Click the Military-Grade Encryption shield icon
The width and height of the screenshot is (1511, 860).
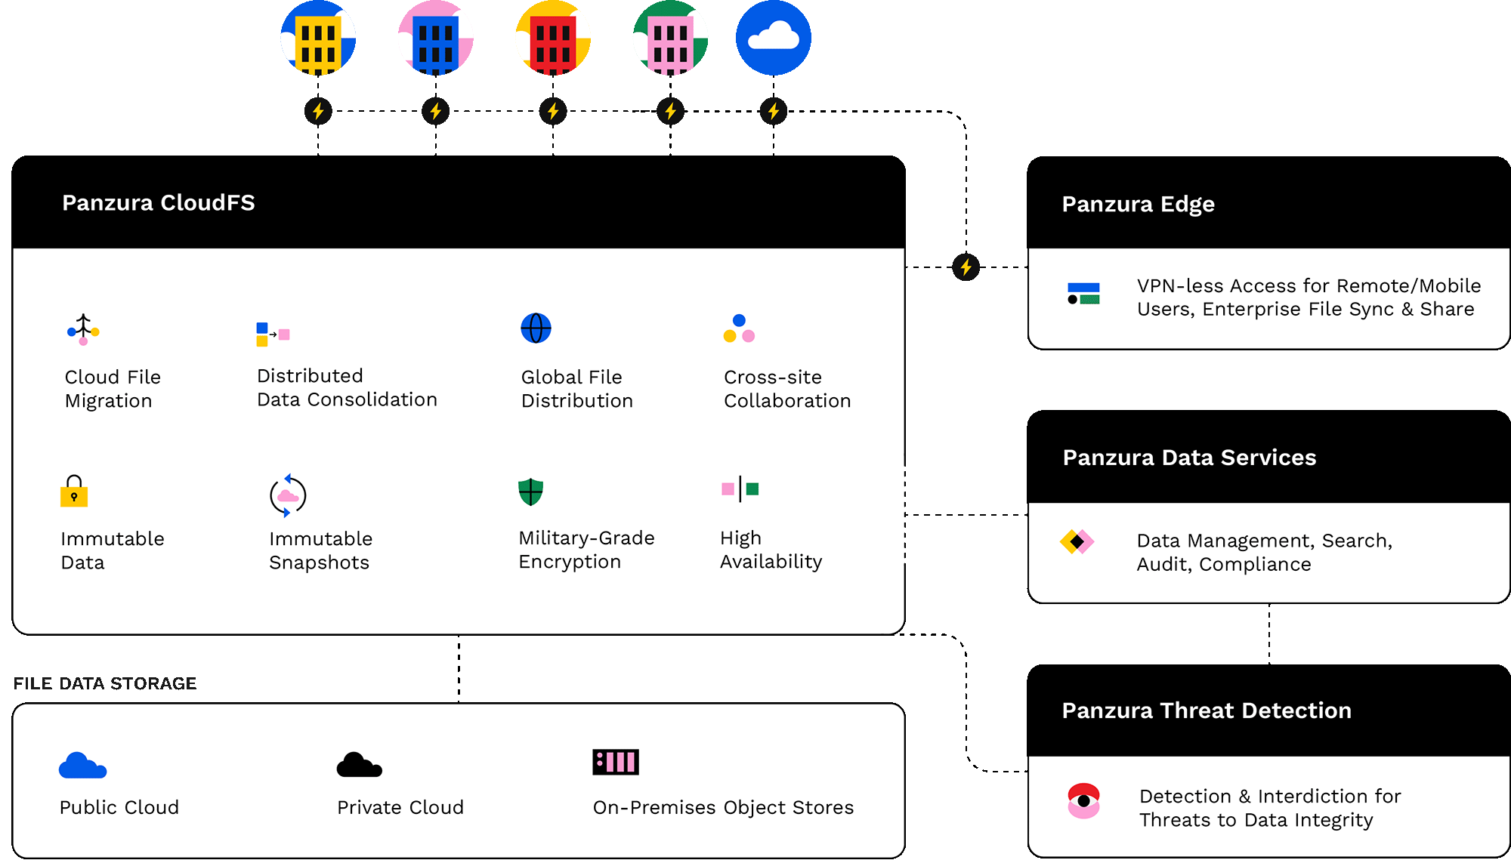pos(531,492)
